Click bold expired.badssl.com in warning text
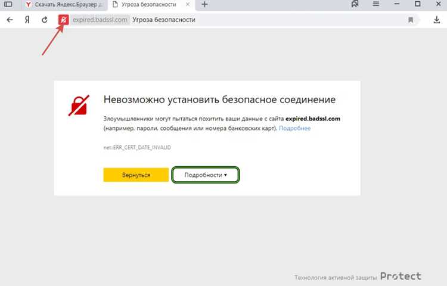447x286 pixels. coord(313,119)
